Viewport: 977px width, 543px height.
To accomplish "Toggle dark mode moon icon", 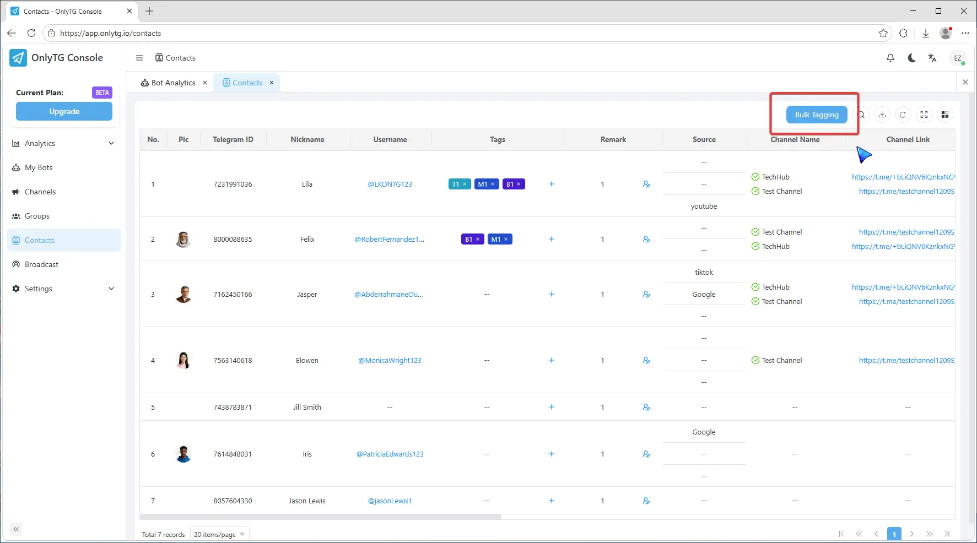I will coord(911,58).
